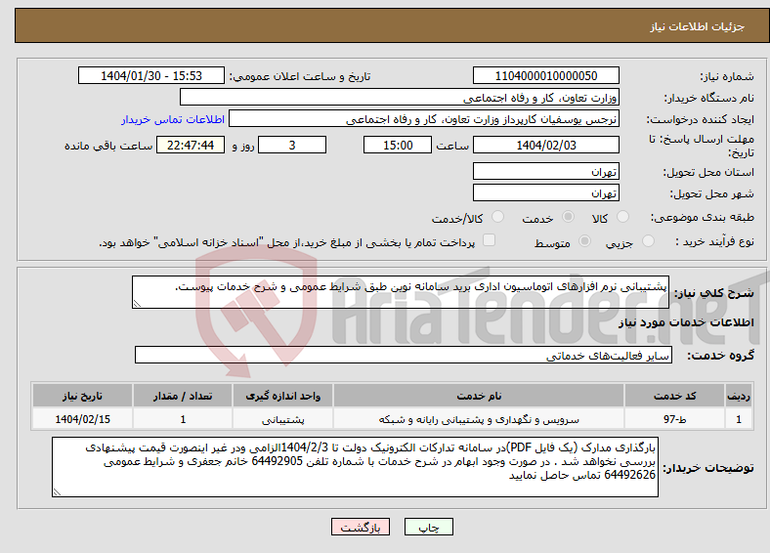This screenshot has width=770, height=553.
Task: Click the deadline time field 15:00
Action: point(398,145)
